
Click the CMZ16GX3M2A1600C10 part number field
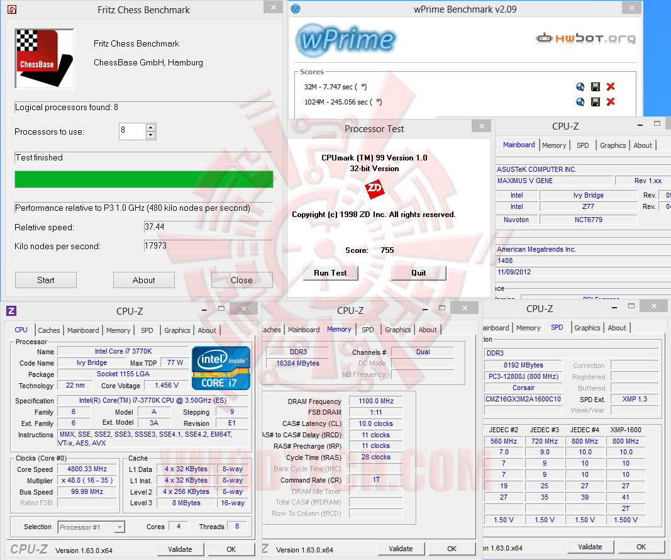[x=523, y=399]
